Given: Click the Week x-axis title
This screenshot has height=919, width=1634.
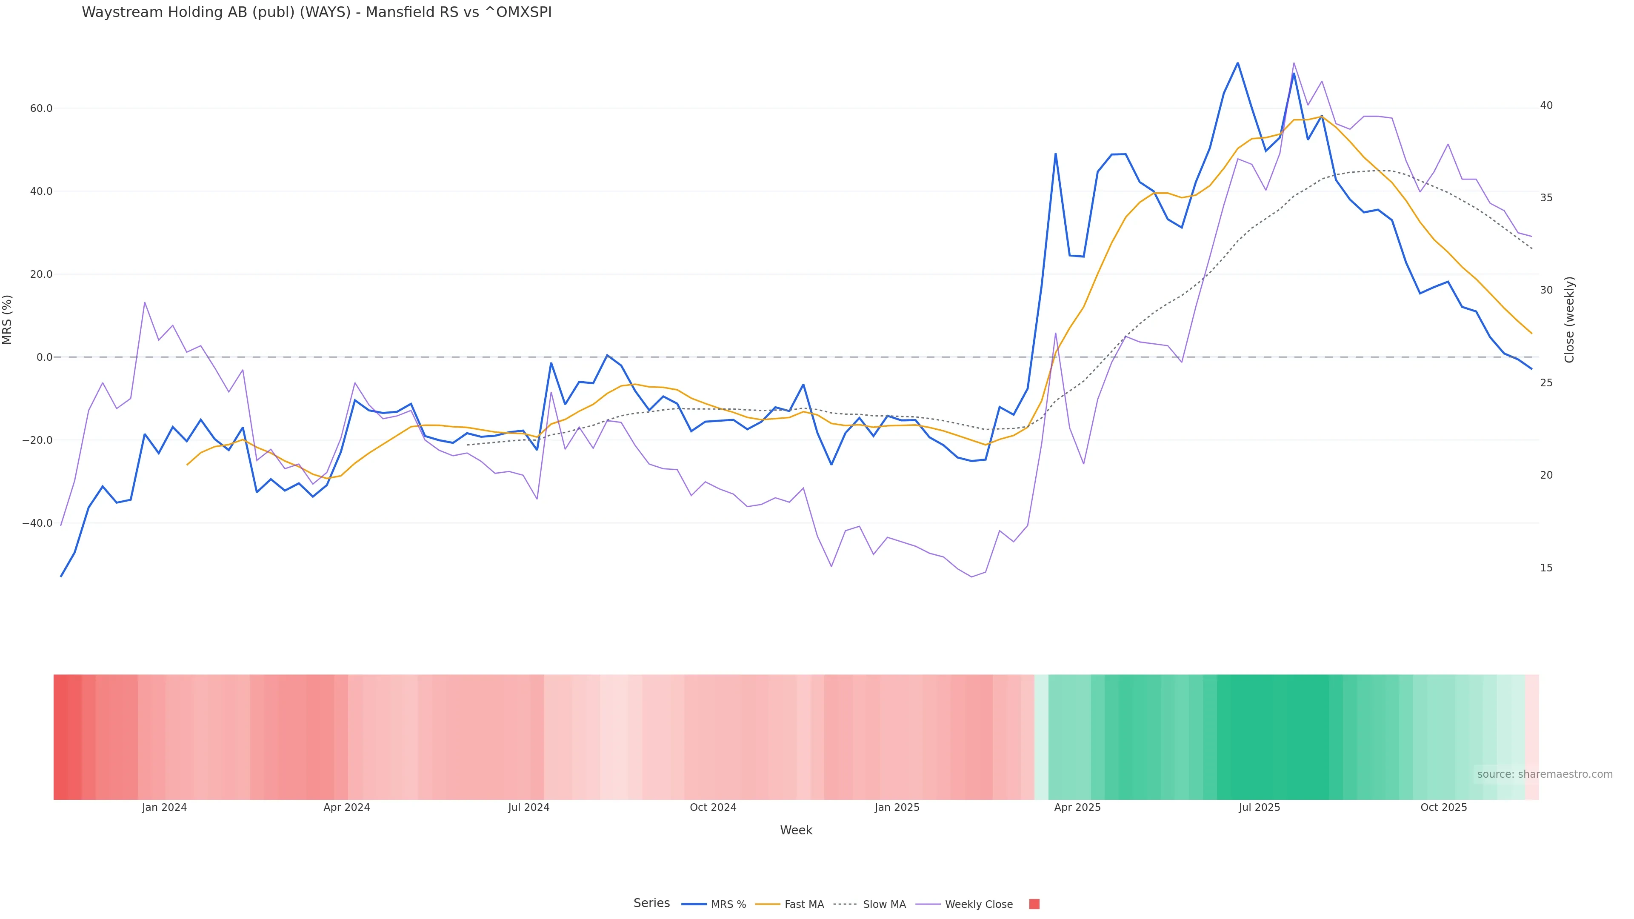Looking at the screenshot, I should pyautogui.click(x=796, y=831).
